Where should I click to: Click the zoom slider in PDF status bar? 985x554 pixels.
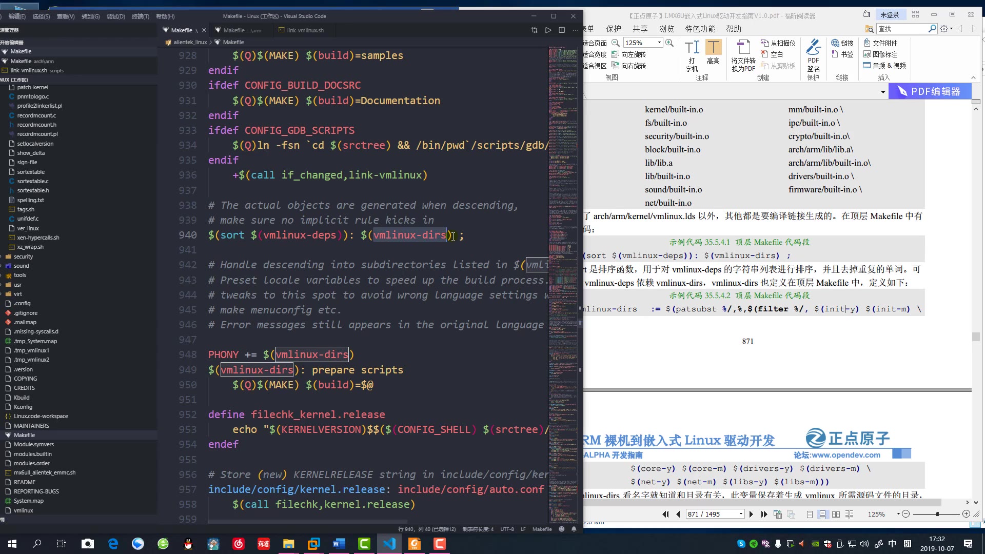click(937, 514)
